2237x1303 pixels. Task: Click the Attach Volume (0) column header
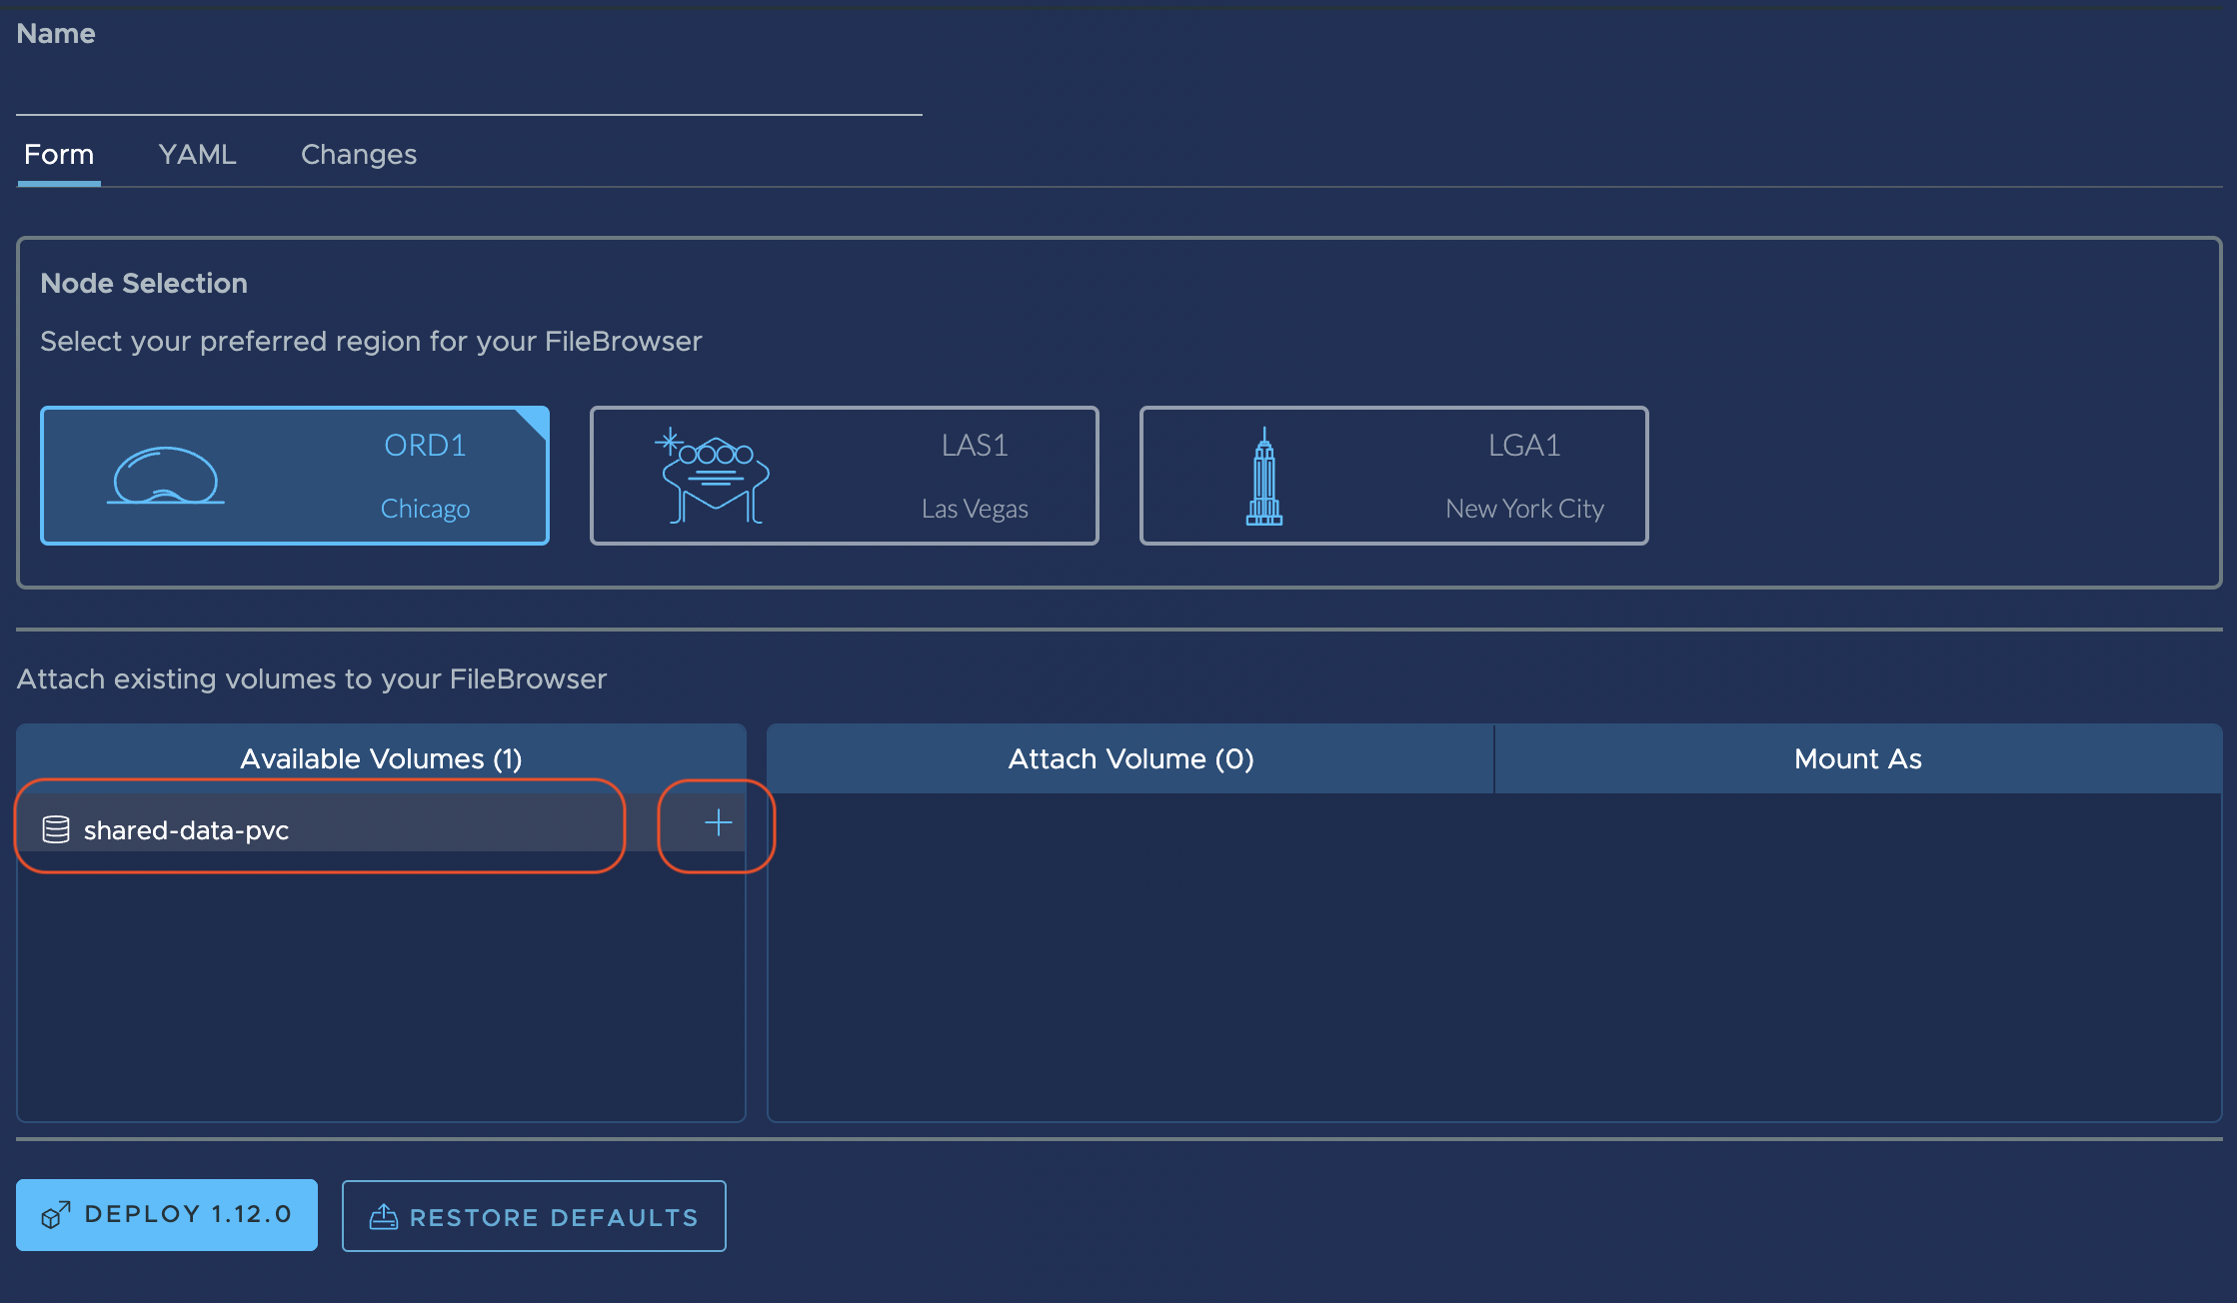(x=1130, y=758)
